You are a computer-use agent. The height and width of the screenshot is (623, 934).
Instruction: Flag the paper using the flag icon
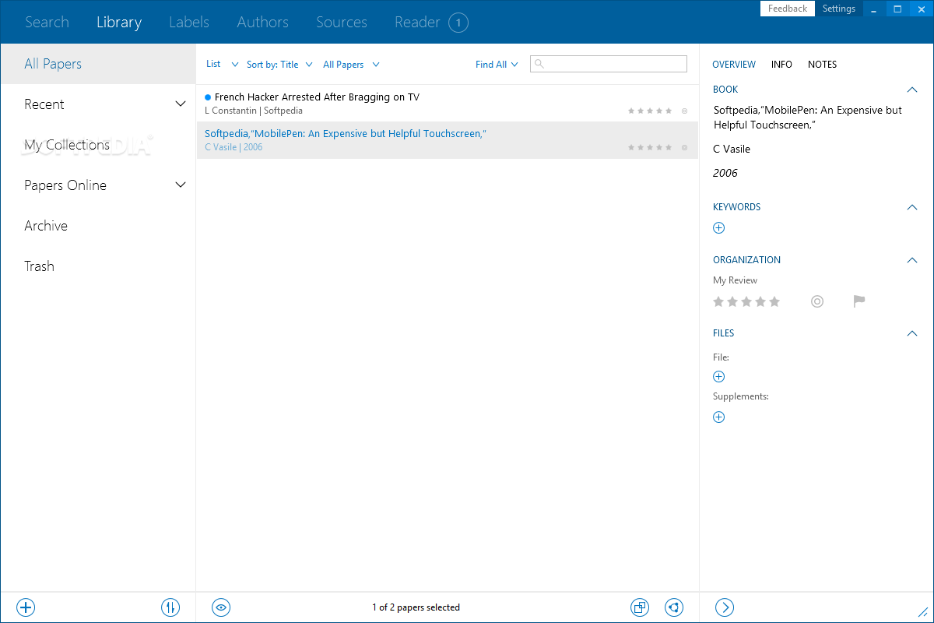[859, 301]
